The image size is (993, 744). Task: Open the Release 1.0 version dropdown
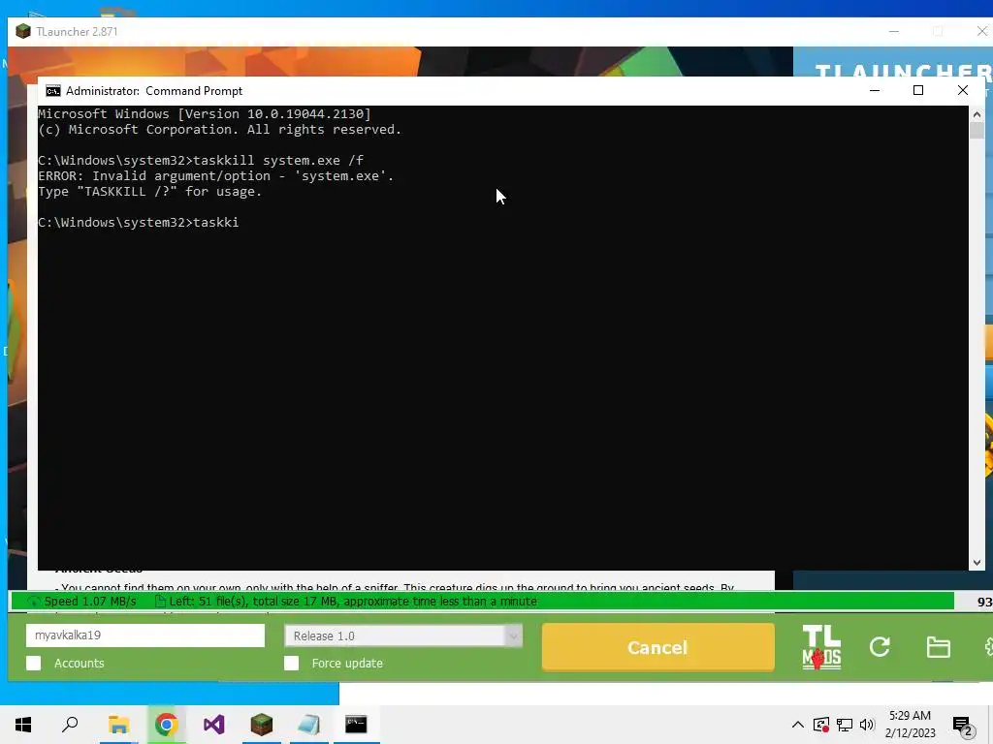coord(403,635)
